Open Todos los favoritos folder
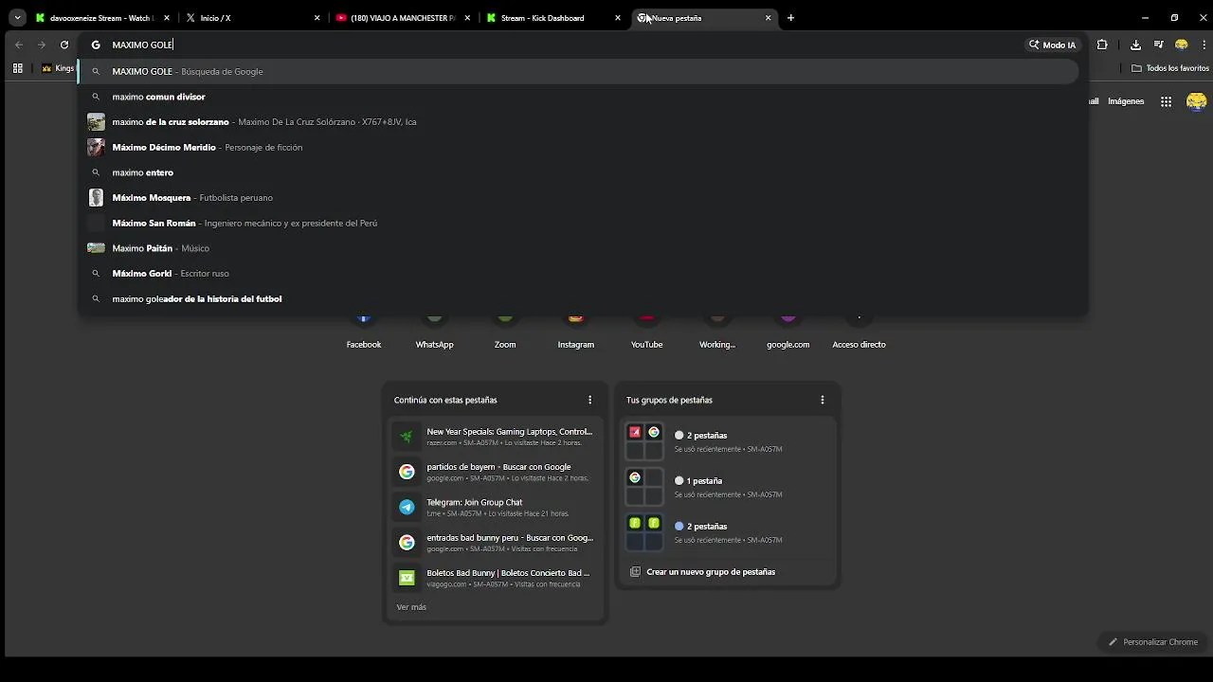This screenshot has height=682, width=1213. (1170, 68)
